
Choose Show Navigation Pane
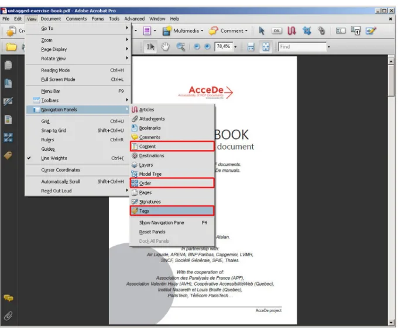[172, 223]
